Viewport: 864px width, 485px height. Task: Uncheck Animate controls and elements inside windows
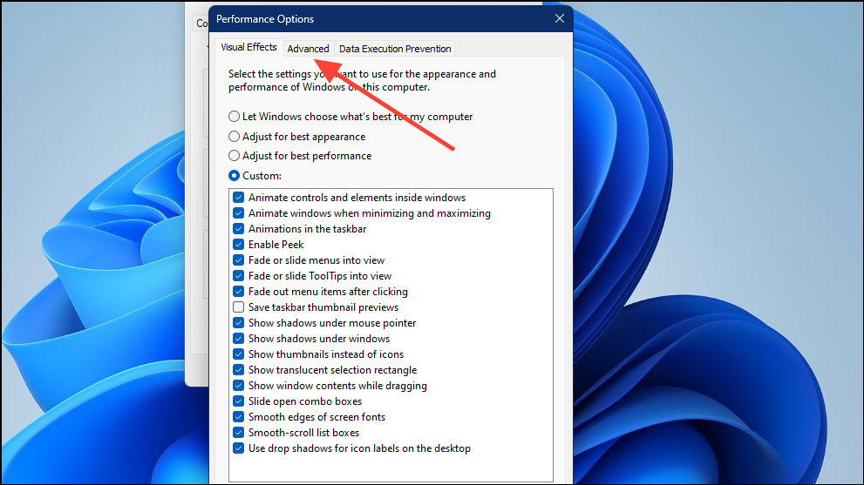[239, 198]
